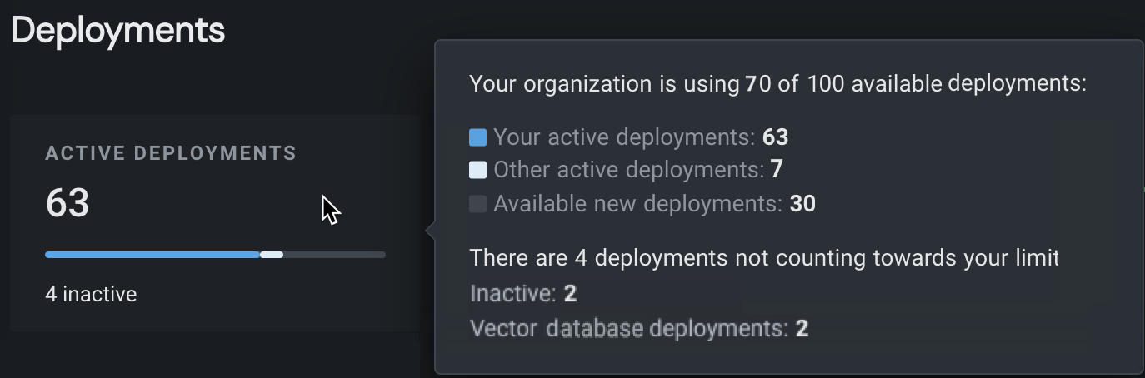Click the "4 inactive" text under the bar
The image size is (1145, 378).
click(91, 294)
